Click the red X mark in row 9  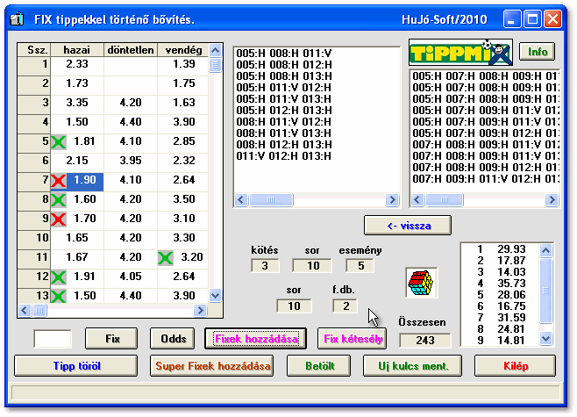click(x=59, y=219)
